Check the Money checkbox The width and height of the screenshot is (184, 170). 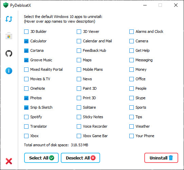click(131, 69)
